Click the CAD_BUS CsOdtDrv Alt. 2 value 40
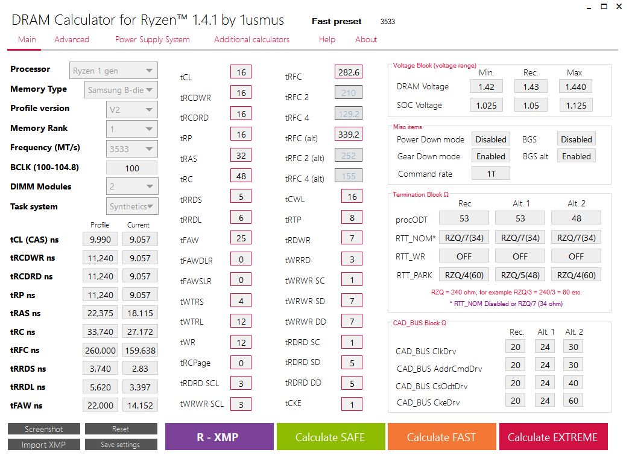This screenshot has height=461, width=629. [574, 383]
